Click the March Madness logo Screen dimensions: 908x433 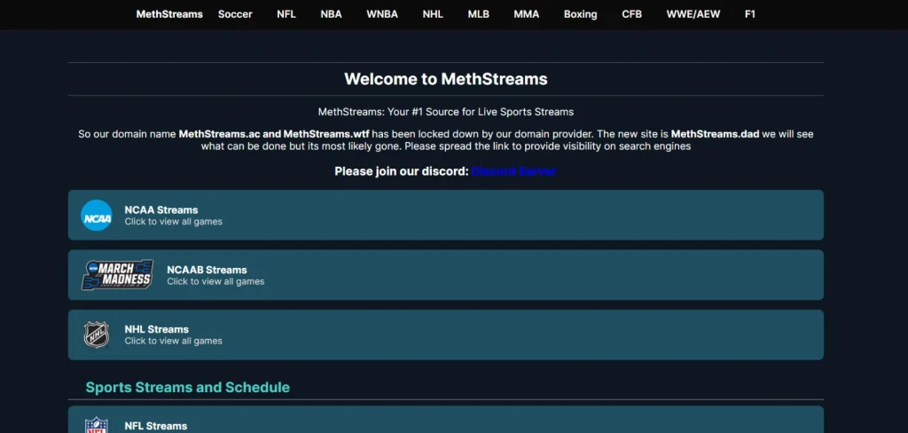coord(118,275)
